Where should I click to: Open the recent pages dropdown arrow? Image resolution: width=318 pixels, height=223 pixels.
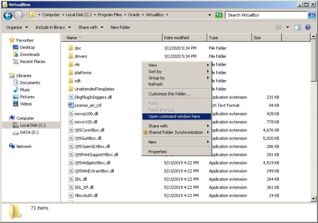[x=25, y=15]
